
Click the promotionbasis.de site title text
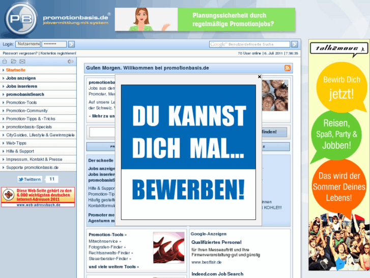tap(75, 17)
